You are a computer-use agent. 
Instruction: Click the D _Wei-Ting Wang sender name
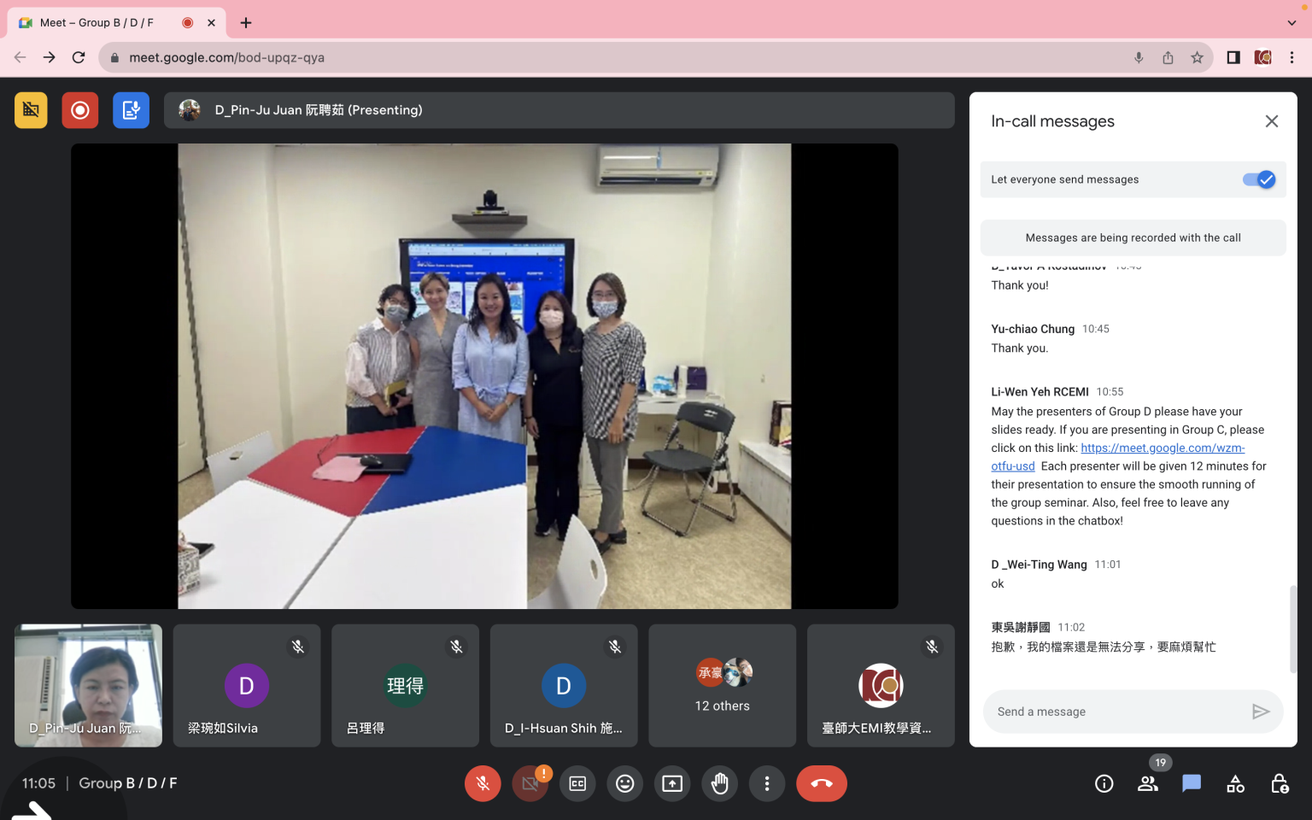tap(1039, 565)
